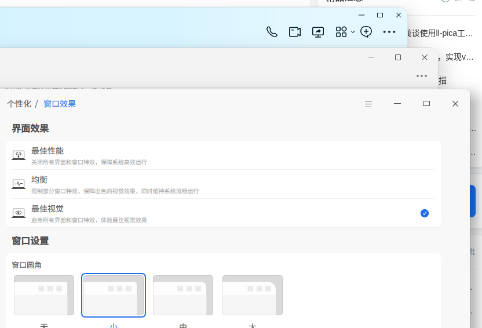Close the blue chat window
The height and width of the screenshot is (328, 482).
point(399,15)
